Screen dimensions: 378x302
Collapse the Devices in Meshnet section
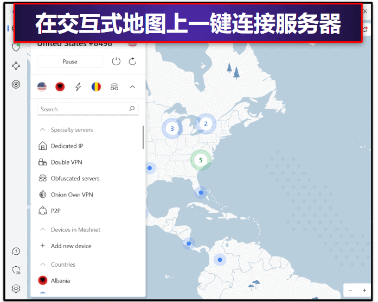point(43,230)
